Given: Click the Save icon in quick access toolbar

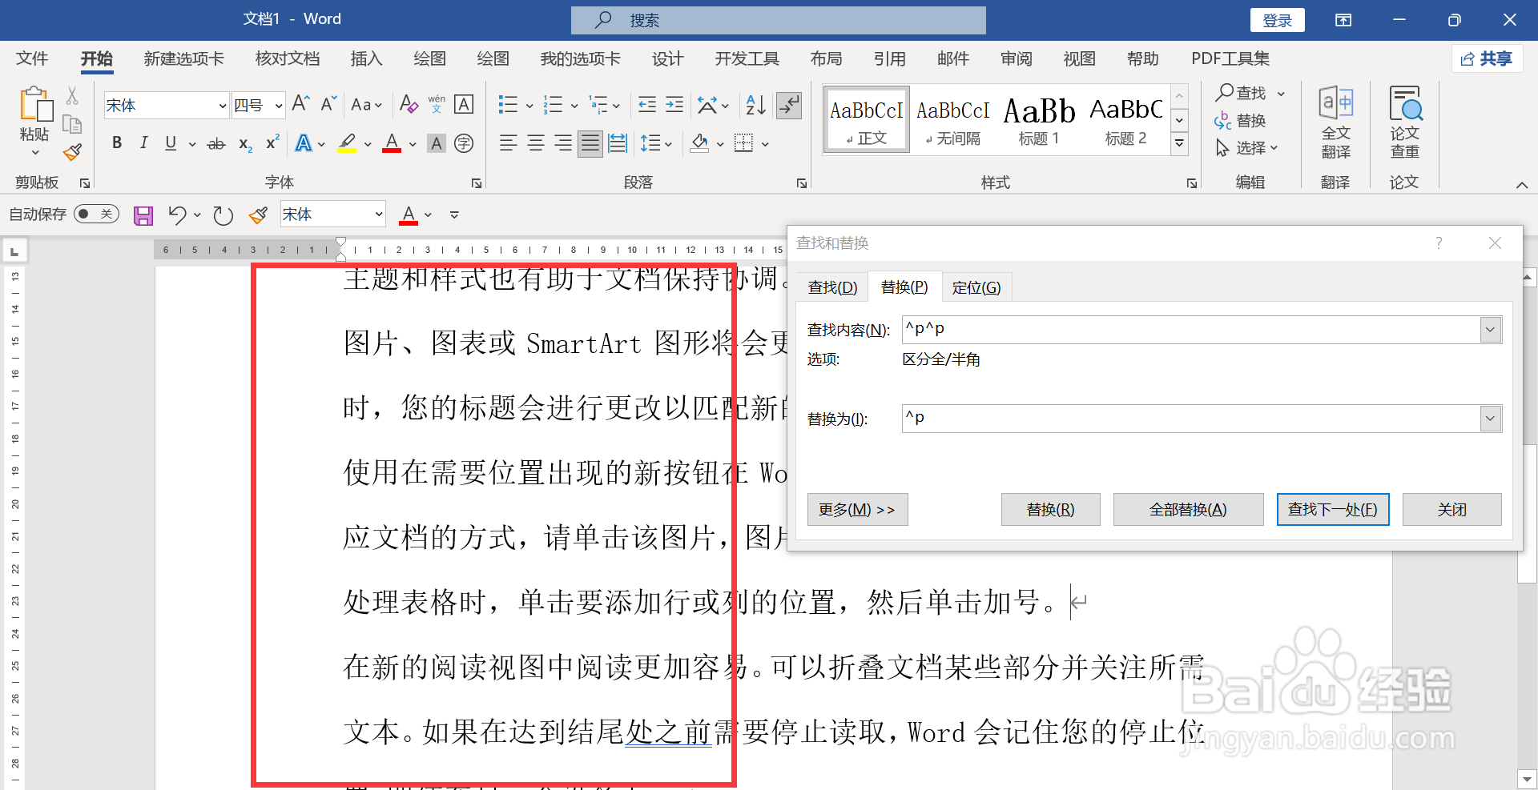Looking at the screenshot, I should tap(143, 215).
